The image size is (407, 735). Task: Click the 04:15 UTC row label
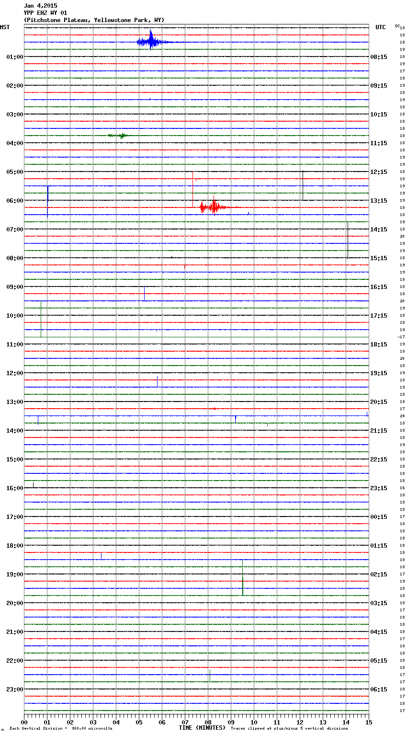coord(379,632)
